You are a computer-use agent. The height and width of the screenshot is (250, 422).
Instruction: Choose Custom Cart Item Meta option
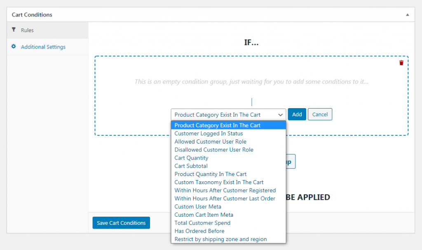point(228,215)
